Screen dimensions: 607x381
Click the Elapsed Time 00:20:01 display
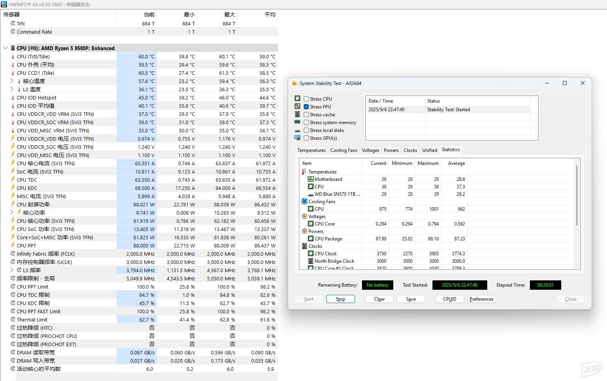pyautogui.click(x=545, y=285)
